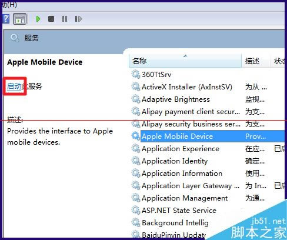Sort services by the 名称 column header
The image size is (287, 240).
(185, 61)
